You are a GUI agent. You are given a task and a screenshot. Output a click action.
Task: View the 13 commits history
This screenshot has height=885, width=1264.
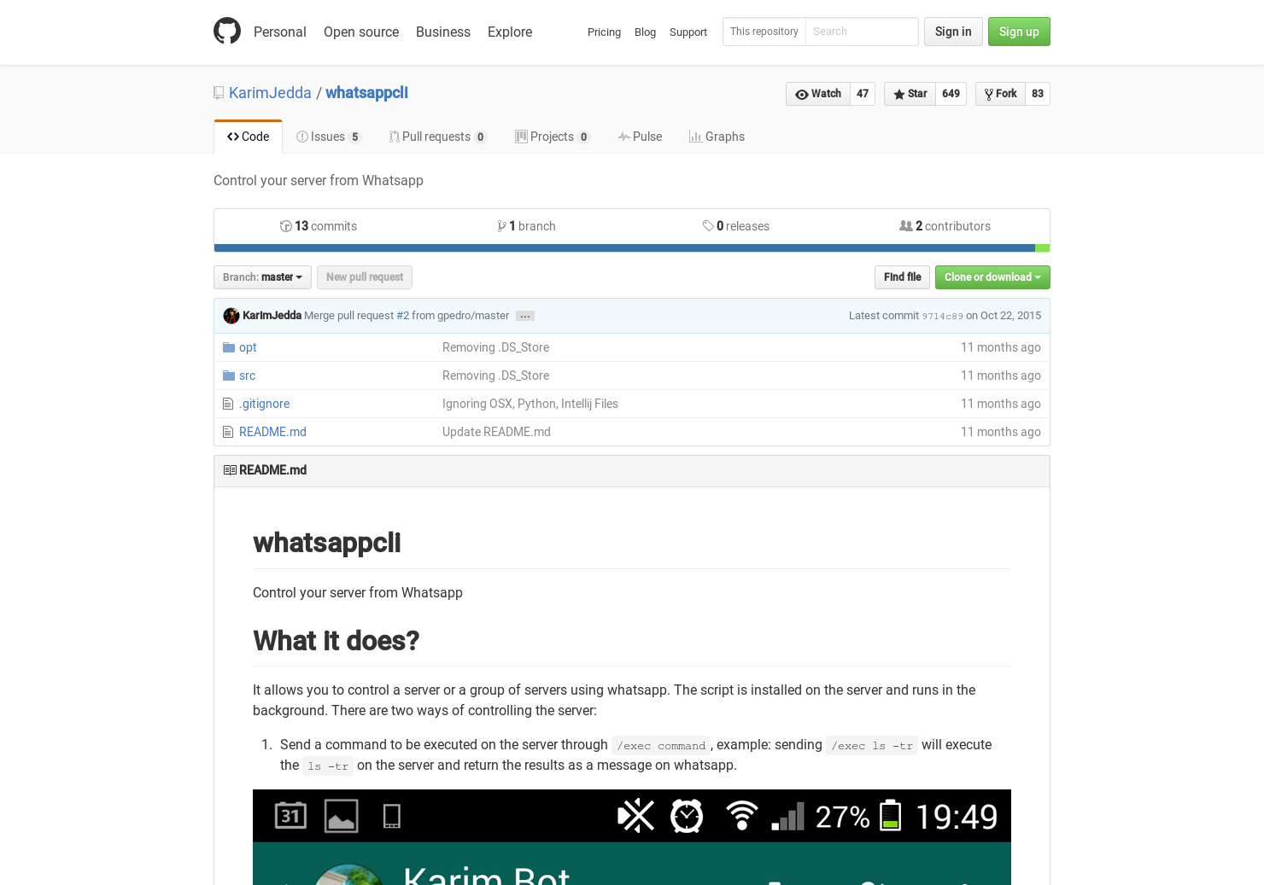[x=319, y=226]
